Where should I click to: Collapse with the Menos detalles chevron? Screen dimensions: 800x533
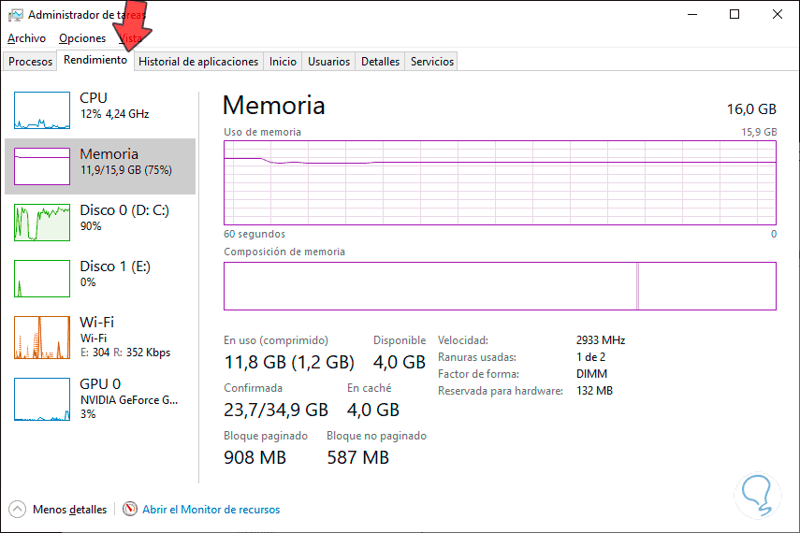18,510
